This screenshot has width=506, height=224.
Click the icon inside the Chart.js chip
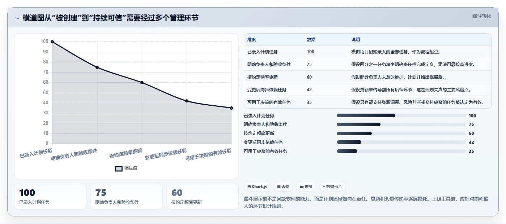tap(249, 186)
